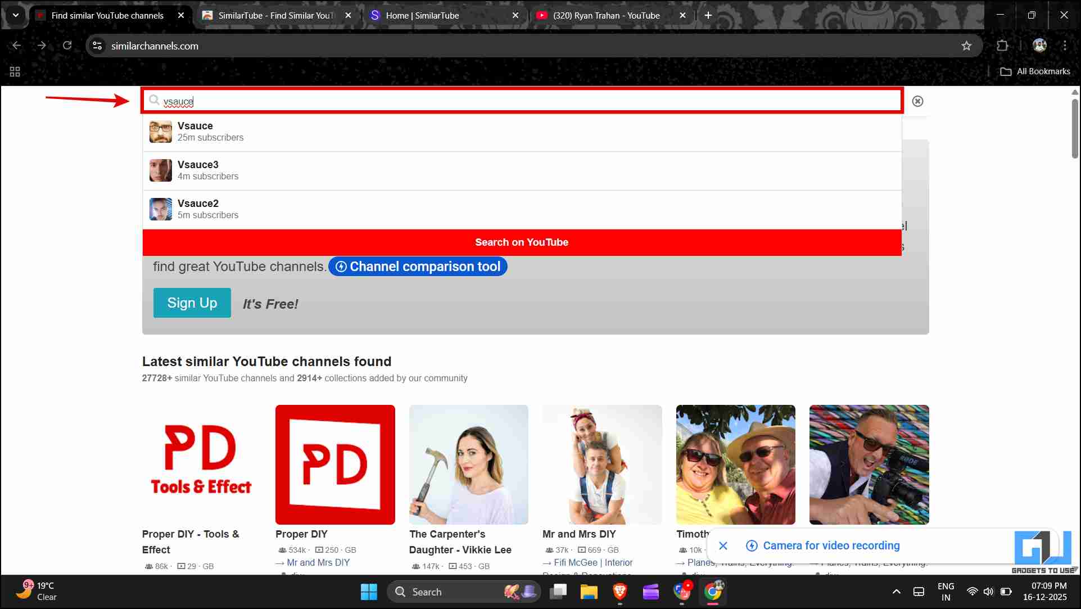View site information icon in address bar
The image size is (1081, 609).
tap(97, 46)
